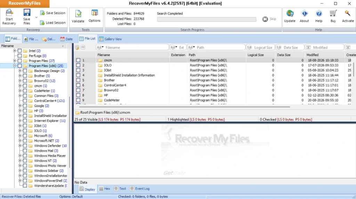356x199 pixels.
Task: Open the Ext filter A-Z dropdown
Action: point(174,47)
